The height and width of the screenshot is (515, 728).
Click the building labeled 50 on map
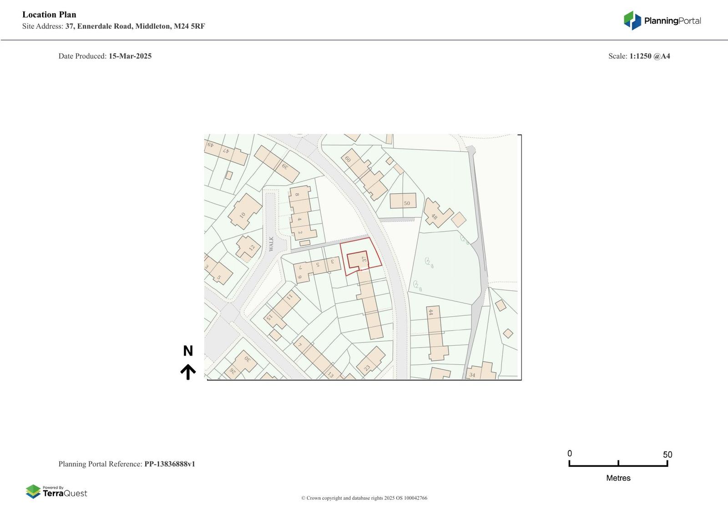(x=403, y=201)
